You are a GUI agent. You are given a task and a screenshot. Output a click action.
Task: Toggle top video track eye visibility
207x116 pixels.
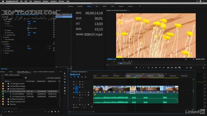pos(83,82)
